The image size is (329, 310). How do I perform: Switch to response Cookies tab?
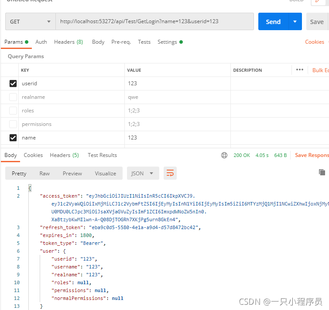coord(33,155)
